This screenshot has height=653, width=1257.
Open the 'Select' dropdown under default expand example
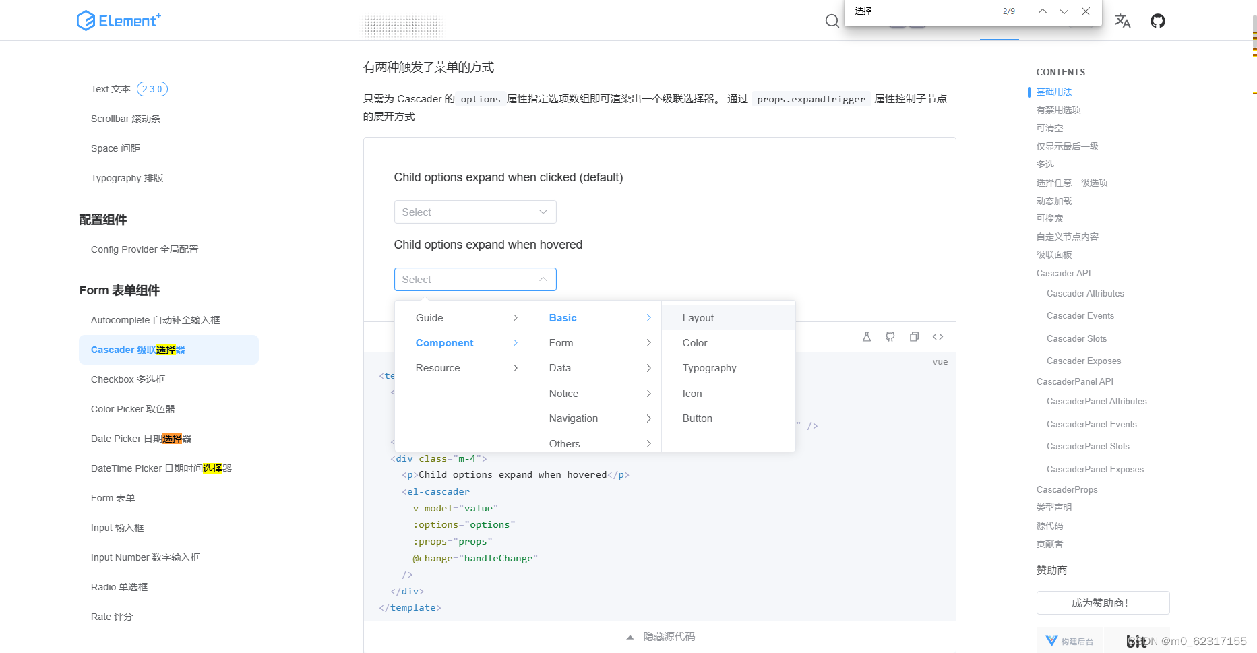pyautogui.click(x=474, y=212)
